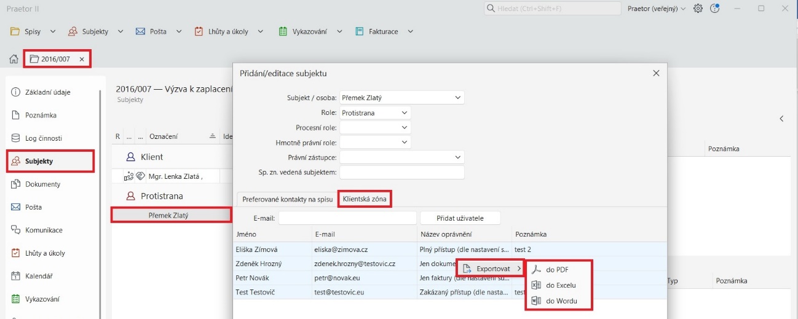The width and height of the screenshot is (798, 319).
Task: Click the home icon
Action: click(14, 59)
